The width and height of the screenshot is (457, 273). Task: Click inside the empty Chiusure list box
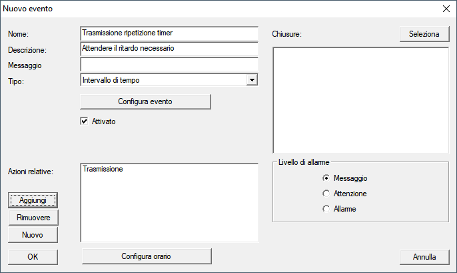click(360, 100)
